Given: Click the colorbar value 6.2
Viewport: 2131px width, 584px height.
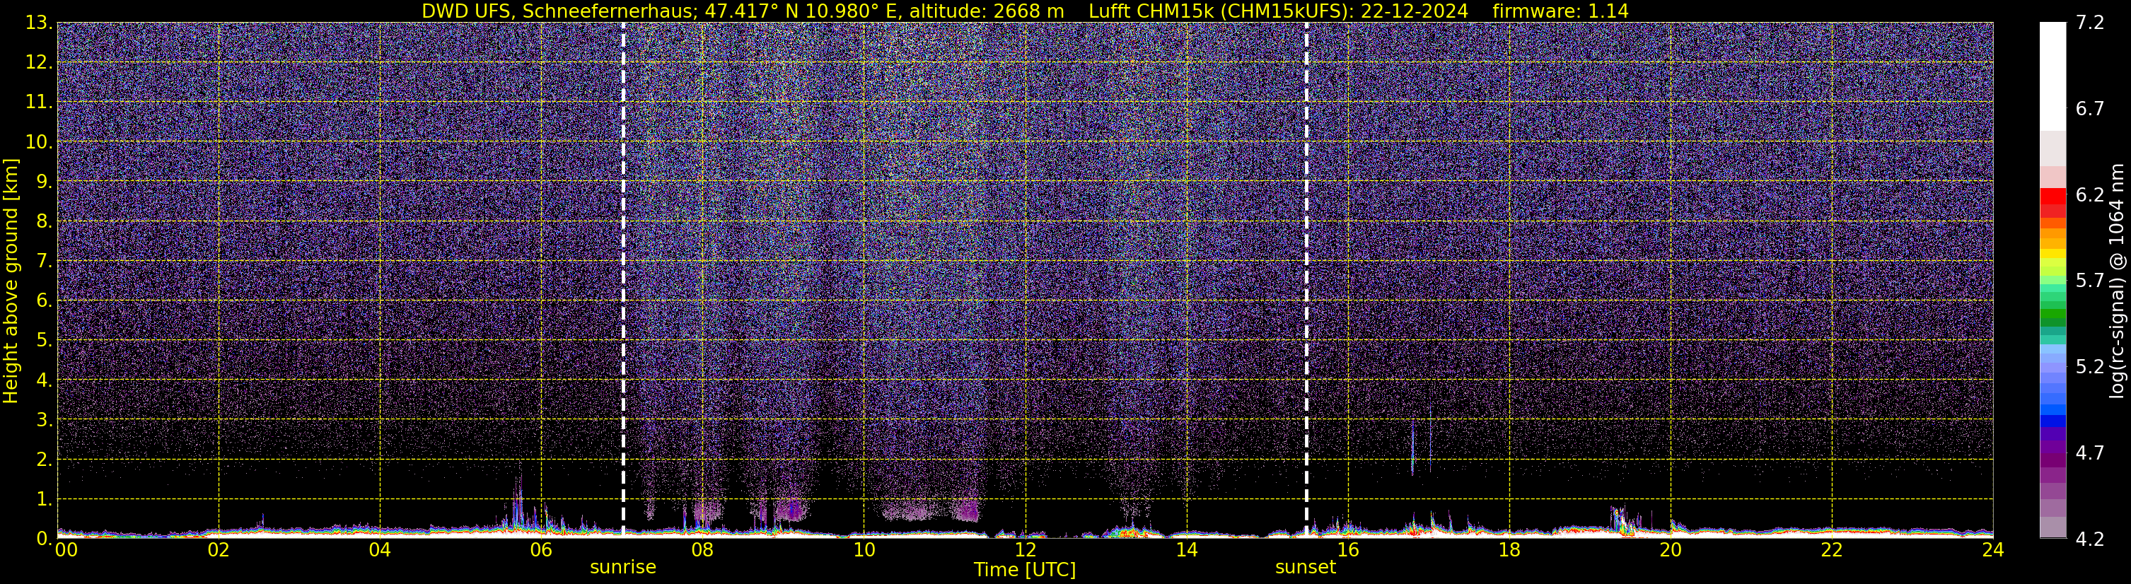Looking at the screenshot, I should pos(2090,195).
